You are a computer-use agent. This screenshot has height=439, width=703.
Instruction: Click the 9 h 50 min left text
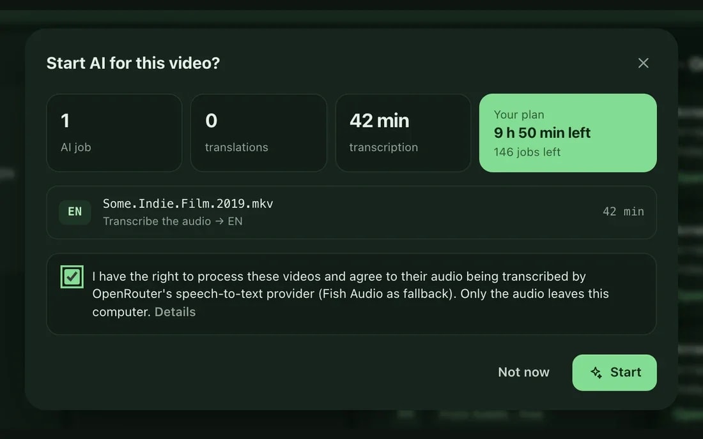(x=542, y=133)
